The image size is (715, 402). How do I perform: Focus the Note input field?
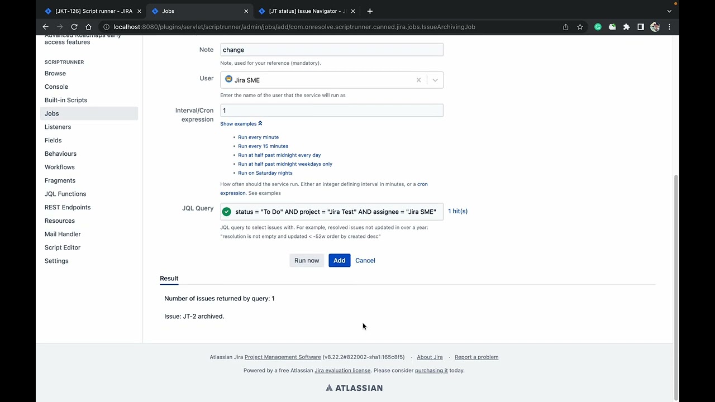332,50
